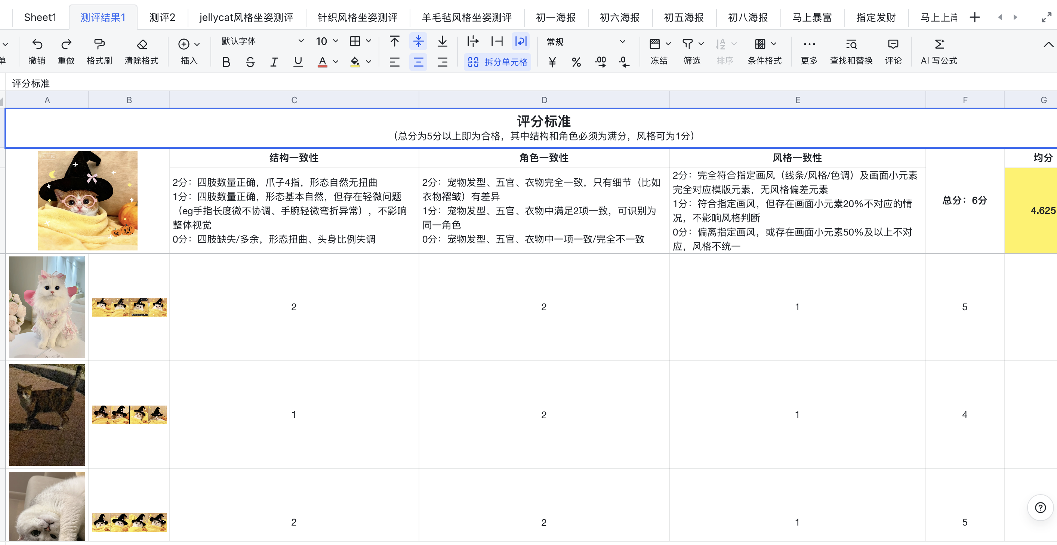Image resolution: width=1057 pixels, height=545 pixels.
Task: Click the freeze panes (冻结) icon
Action: point(654,44)
